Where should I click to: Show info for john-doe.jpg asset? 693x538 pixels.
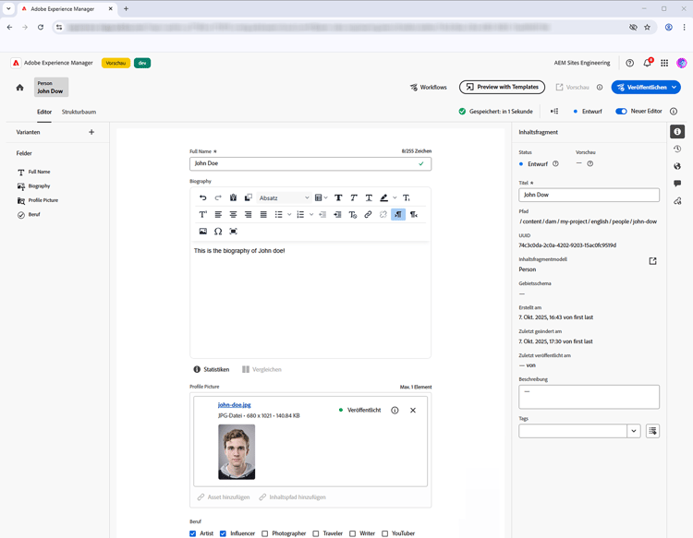coord(395,411)
